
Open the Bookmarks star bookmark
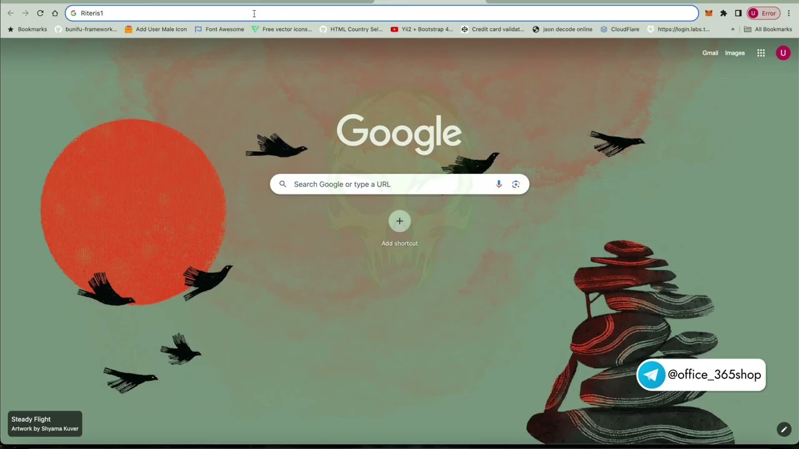coord(27,29)
